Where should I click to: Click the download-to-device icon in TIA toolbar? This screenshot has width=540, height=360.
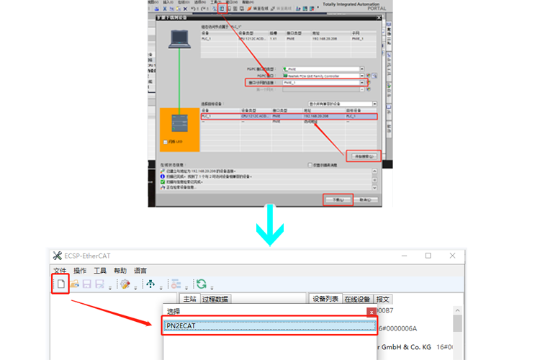tap(222, 9)
